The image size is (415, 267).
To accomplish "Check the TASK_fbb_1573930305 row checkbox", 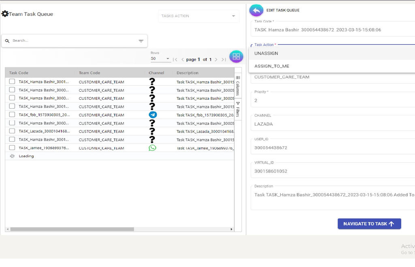I will [x=12, y=115].
